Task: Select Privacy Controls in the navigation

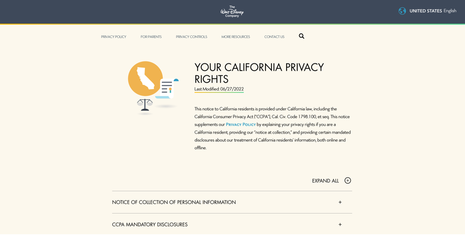Action: 191,37
